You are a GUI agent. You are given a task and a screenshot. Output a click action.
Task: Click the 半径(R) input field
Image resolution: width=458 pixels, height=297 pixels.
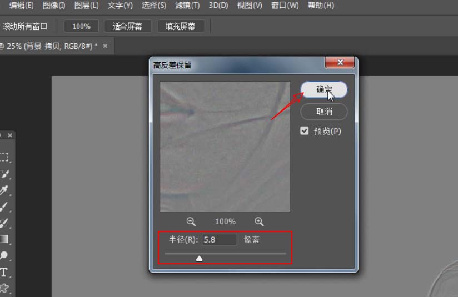(x=220, y=239)
